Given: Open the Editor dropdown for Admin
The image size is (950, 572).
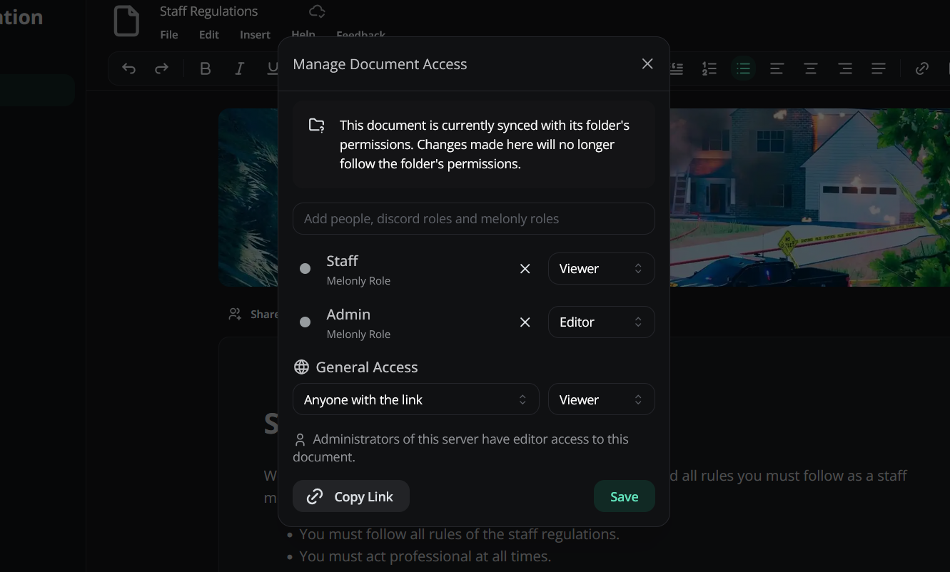Looking at the screenshot, I should click(601, 322).
